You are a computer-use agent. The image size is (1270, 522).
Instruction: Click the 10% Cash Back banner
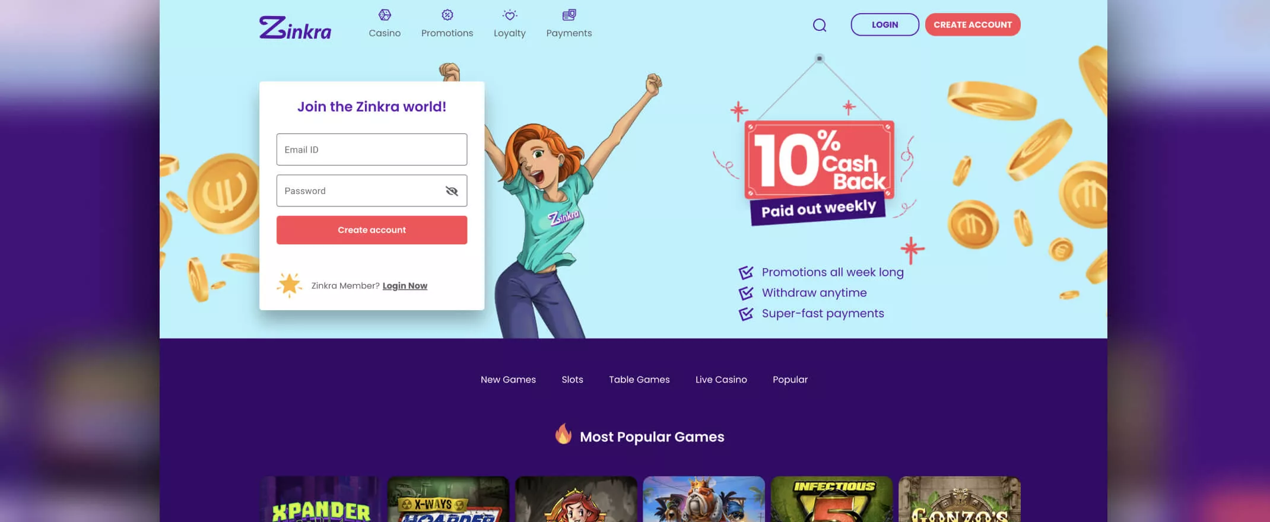point(819,172)
